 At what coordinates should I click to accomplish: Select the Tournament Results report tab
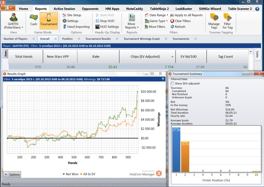pyautogui.click(x=98, y=39)
